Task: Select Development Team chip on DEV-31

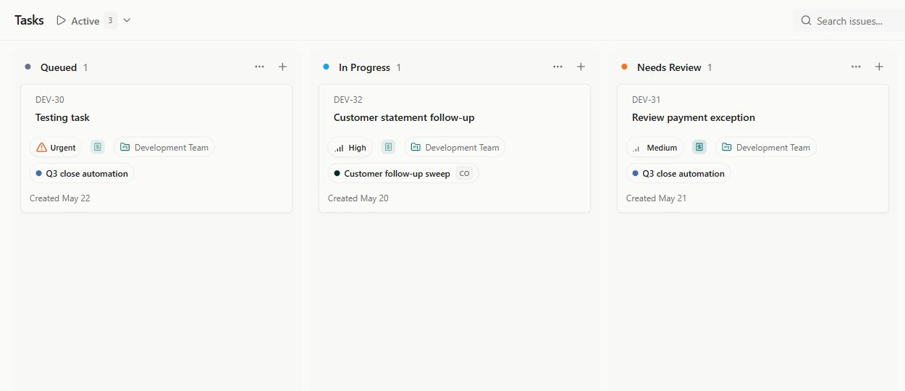Action: pyautogui.click(x=766, y=148)
